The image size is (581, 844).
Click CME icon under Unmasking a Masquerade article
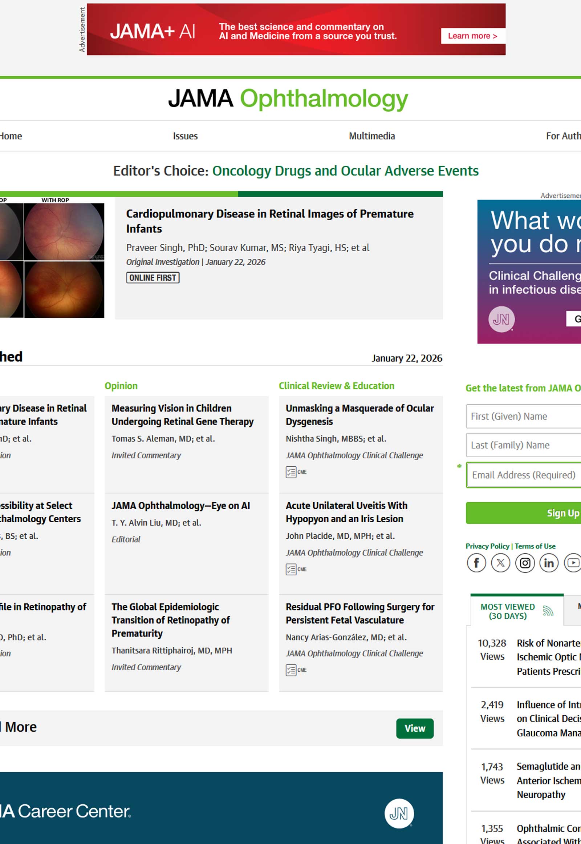[x=296, y=472]
